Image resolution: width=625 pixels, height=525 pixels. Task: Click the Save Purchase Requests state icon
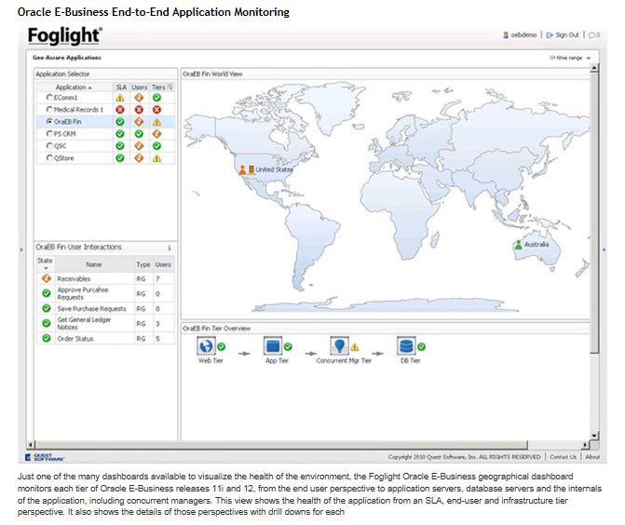pos(47,308)
